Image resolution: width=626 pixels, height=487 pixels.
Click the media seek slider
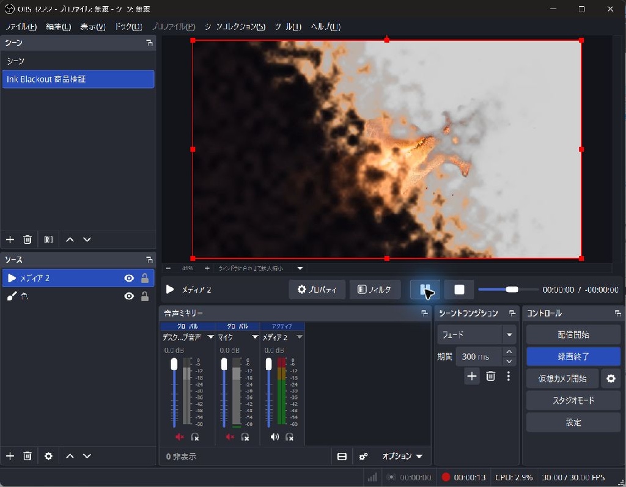(x=508, y=290)
